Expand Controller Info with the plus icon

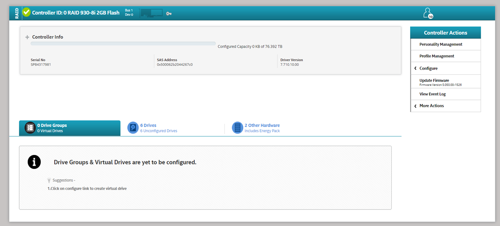click(27, 37)
